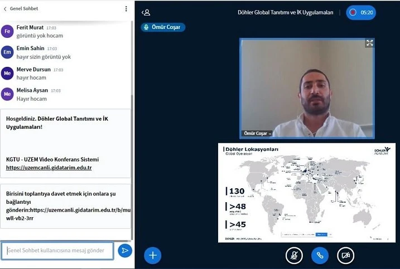Click Ferit Murat's avatar icon
400x269 pixels.
pos(7,31)
